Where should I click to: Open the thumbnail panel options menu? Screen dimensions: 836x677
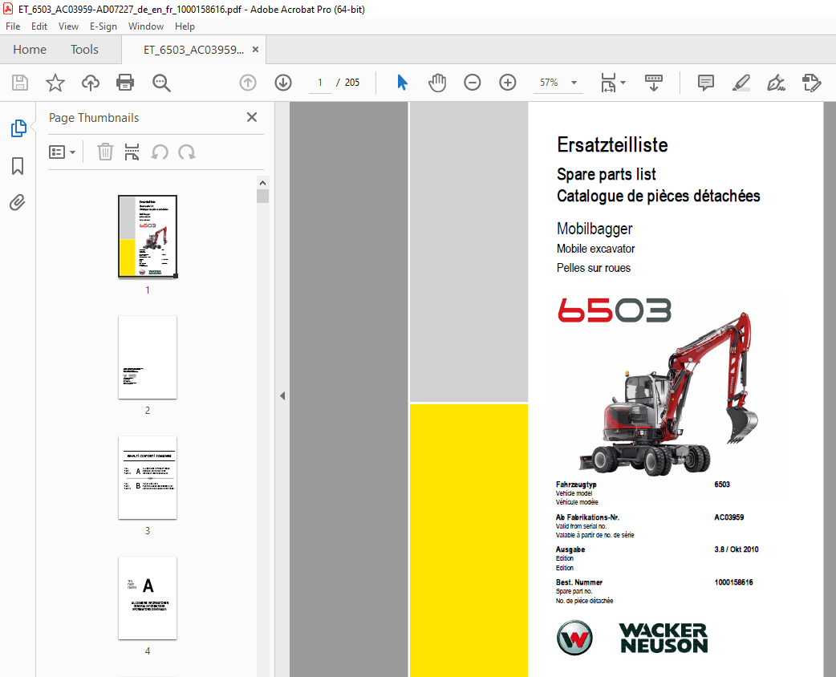click(62, 152)
